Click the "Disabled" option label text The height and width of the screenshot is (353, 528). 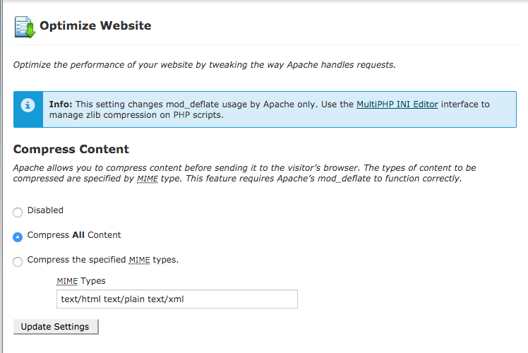tap(45, 210)
